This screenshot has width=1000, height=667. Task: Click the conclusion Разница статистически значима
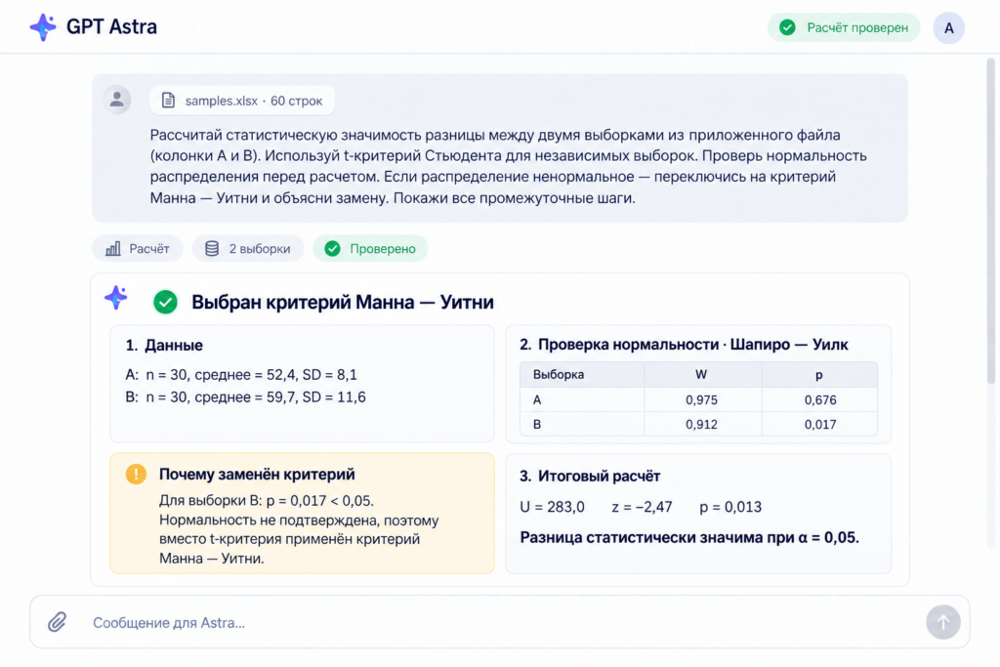coord(689,537)
